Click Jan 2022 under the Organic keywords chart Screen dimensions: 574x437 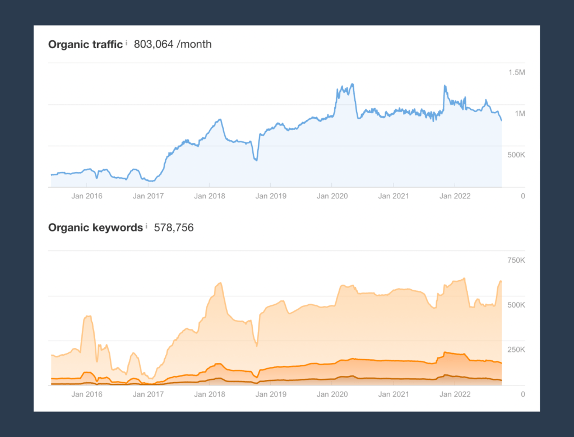(455, 394)
